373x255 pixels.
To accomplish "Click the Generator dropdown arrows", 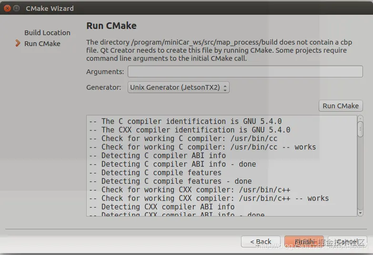I will (225, 87).
